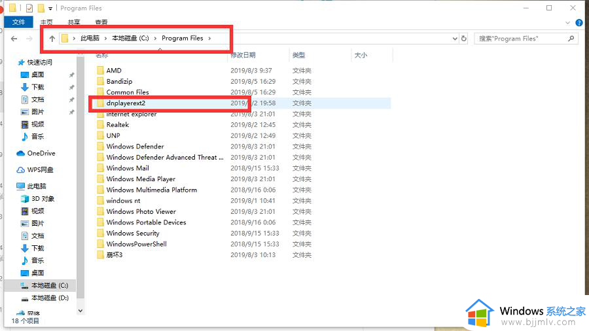Screen dimensions: 589x331
Task: Expand the ribbon with chevron
Action: [567, 23]
